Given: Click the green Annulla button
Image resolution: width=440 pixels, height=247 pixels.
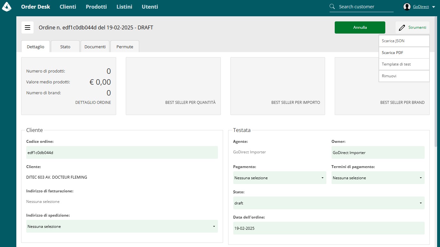Looking at the screenshot, I should click(360, 27).
